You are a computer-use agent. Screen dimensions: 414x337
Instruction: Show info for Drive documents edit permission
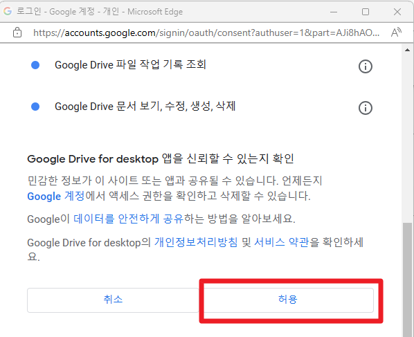click(366, 108)
